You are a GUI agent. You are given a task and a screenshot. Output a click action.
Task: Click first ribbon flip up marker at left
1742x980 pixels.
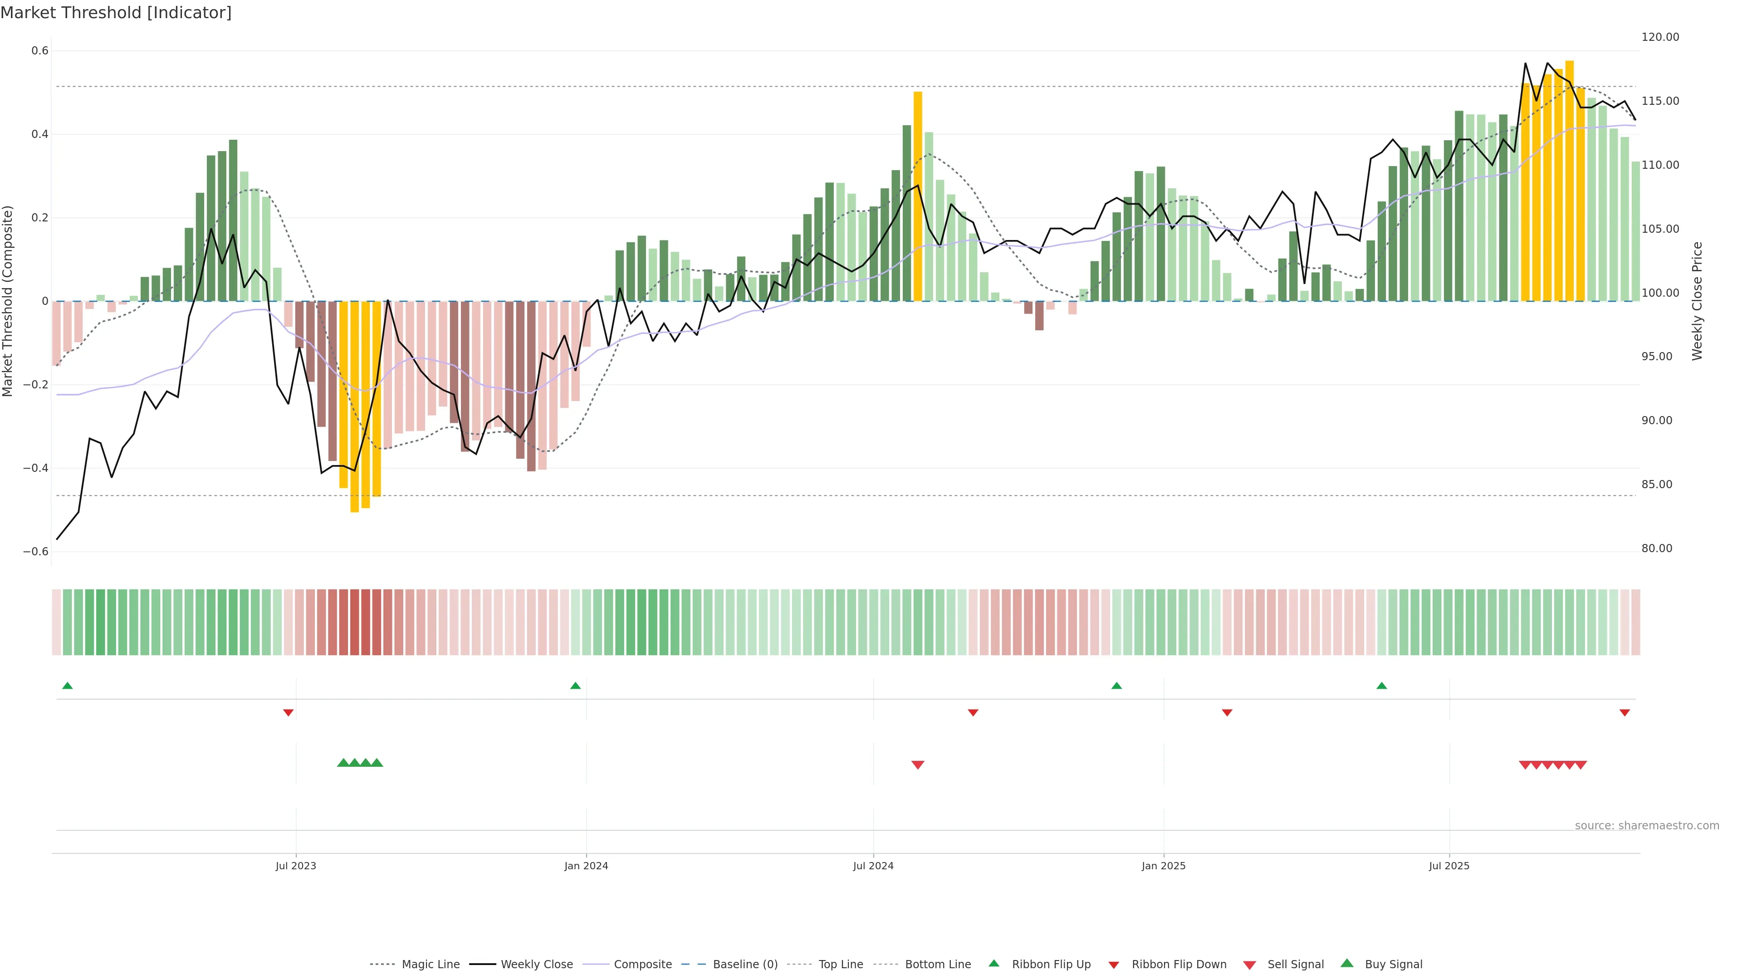point(68,686)
